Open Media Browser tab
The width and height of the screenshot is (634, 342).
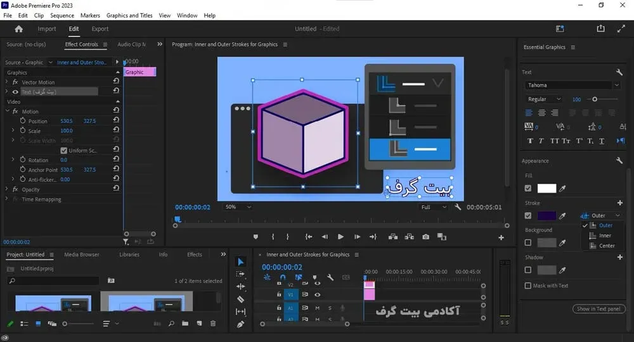[x=82, y=255]
